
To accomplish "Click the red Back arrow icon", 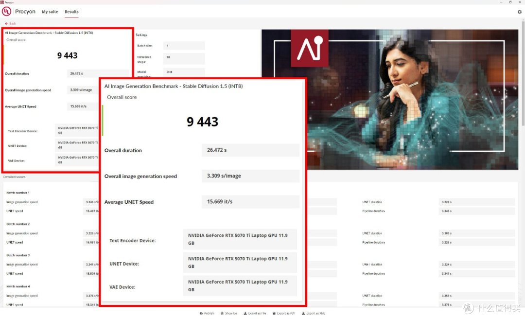I will [x=6, y=23].
